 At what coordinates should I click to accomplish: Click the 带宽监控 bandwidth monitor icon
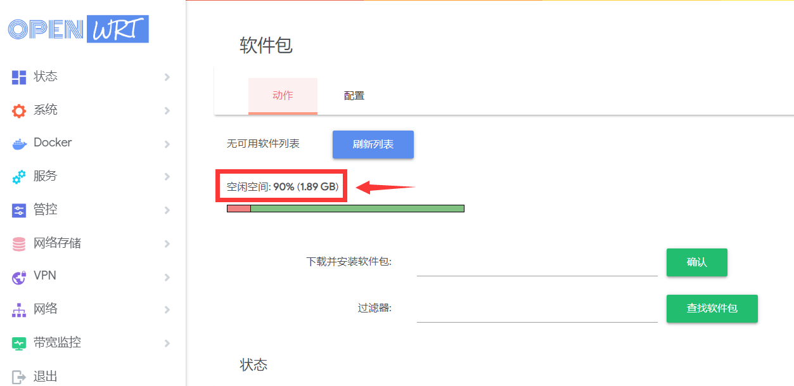coord(20,343)
